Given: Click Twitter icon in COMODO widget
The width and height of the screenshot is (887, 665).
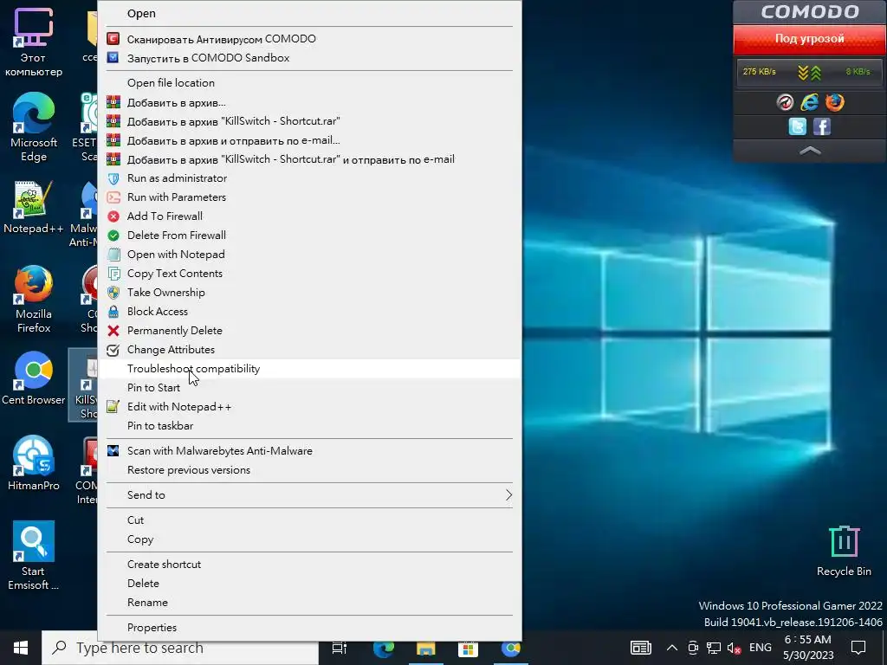Looking at the screenshot, I should tap(797, 126).
